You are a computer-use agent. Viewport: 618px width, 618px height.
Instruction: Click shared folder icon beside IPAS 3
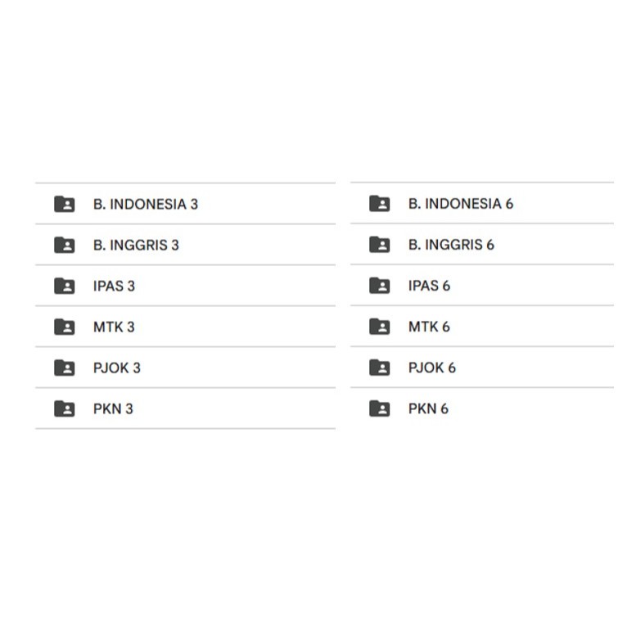click(x=65, y=286)
